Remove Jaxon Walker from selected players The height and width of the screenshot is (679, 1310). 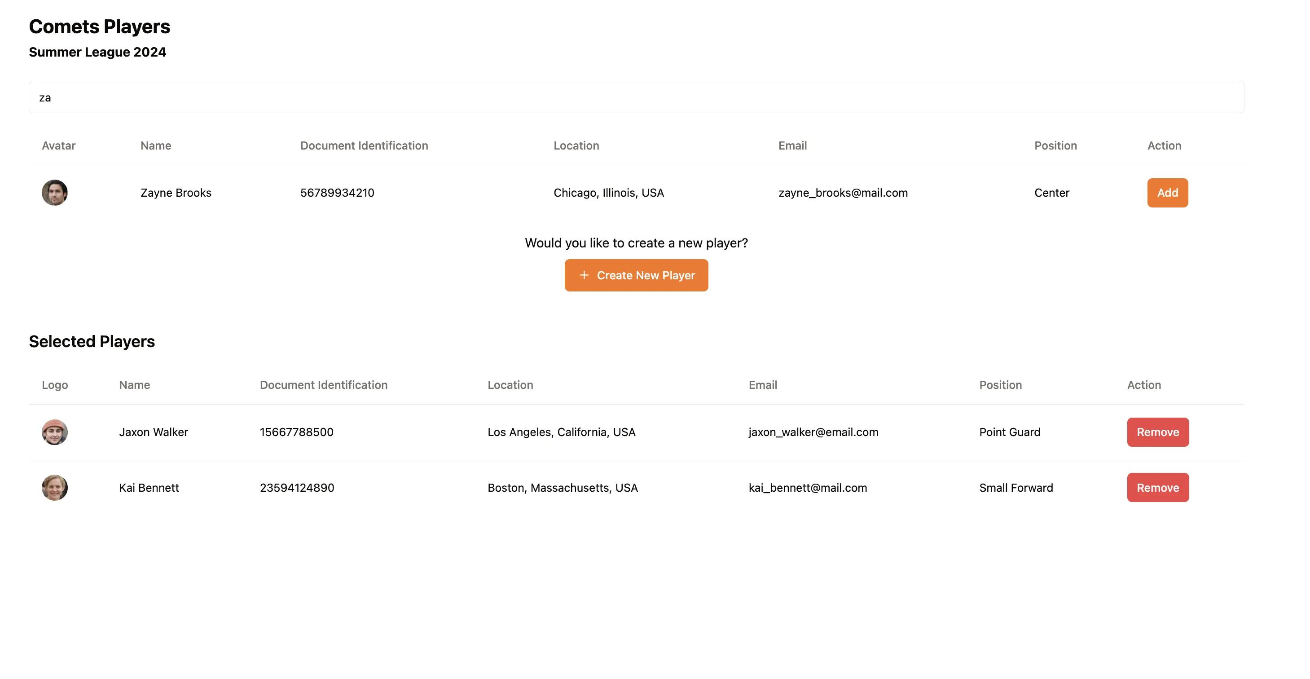pos(1158,432)
